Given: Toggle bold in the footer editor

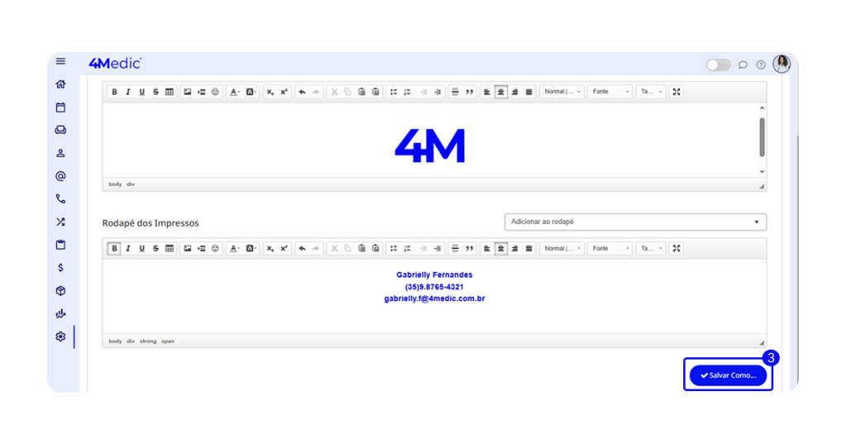Looking at the screenshot, I should point(114,248).
